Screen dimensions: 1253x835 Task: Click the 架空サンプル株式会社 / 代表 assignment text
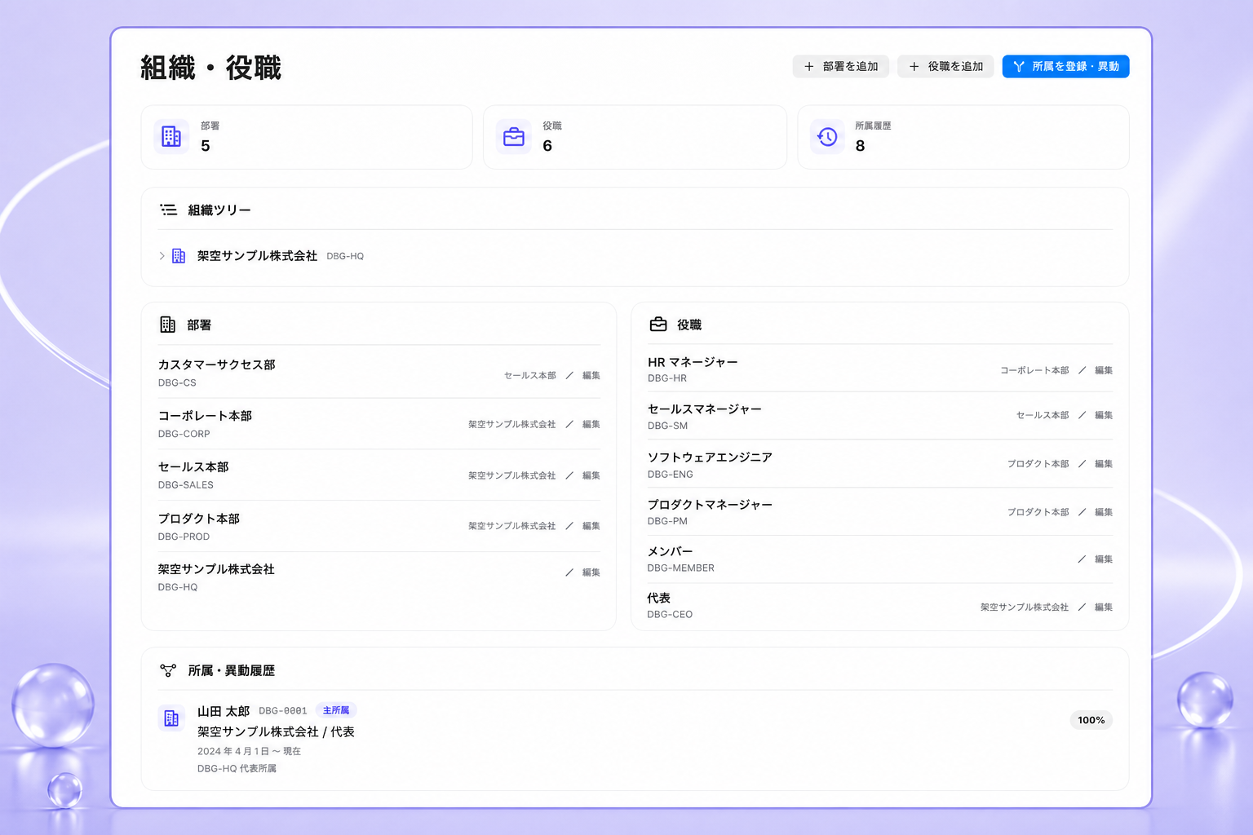tap(276, 731)
